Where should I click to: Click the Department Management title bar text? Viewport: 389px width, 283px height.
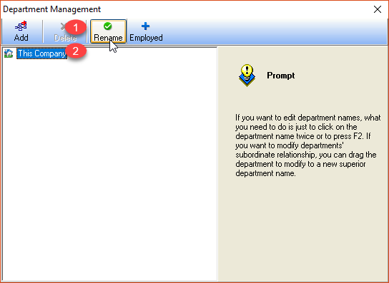click(52, 9)
